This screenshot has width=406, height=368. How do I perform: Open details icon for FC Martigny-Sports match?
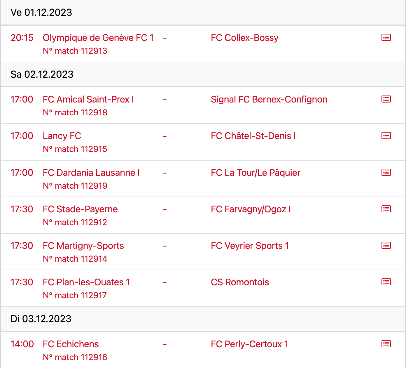tap(386, 245)
